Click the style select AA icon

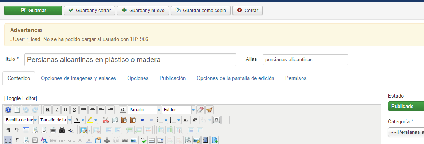44,140
